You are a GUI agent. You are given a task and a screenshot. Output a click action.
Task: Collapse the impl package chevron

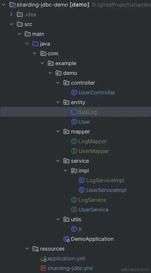click(x=65, y=171)
